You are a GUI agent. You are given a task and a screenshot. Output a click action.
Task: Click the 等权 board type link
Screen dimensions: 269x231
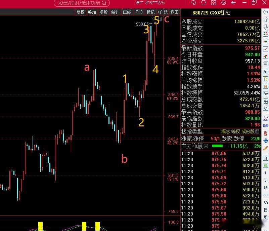(x=235, y=131)
